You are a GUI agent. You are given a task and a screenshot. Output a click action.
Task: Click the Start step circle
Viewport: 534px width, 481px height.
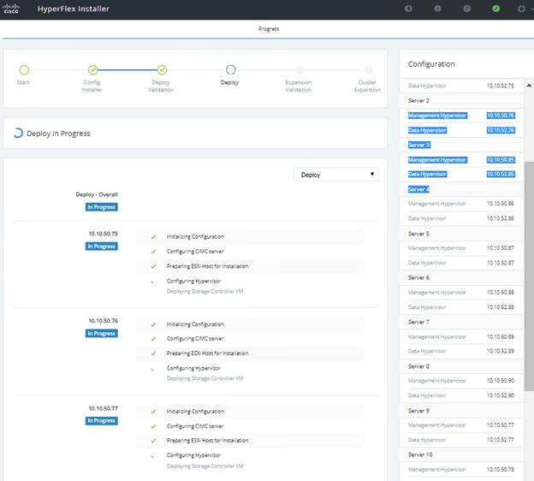24,70
